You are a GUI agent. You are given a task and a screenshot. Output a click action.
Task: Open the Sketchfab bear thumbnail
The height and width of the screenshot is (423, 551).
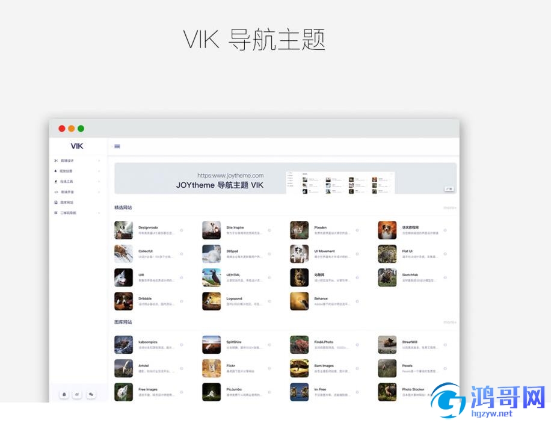[387, 277]
